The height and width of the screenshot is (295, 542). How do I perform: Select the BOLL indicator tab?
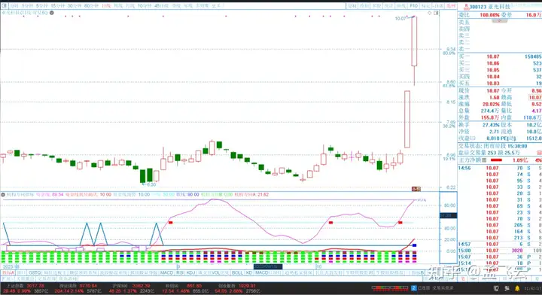tap(237, 273)
